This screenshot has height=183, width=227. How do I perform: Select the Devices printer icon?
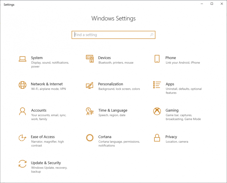pyautogui.click(x=90, y=59)
